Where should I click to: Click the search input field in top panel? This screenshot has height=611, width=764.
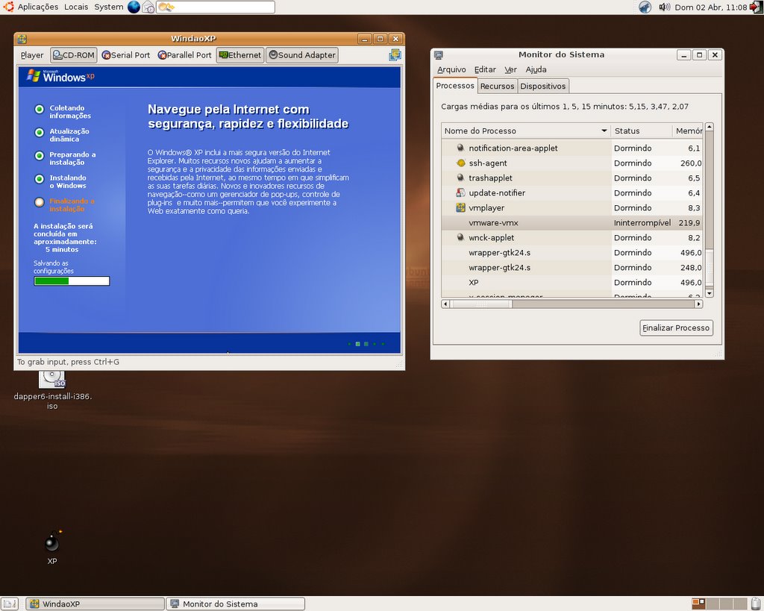[216, 7]
